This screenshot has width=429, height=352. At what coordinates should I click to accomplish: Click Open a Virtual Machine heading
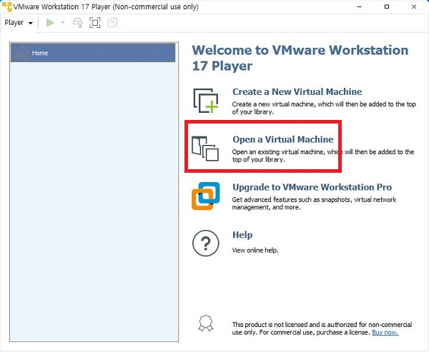pos(283,139)
